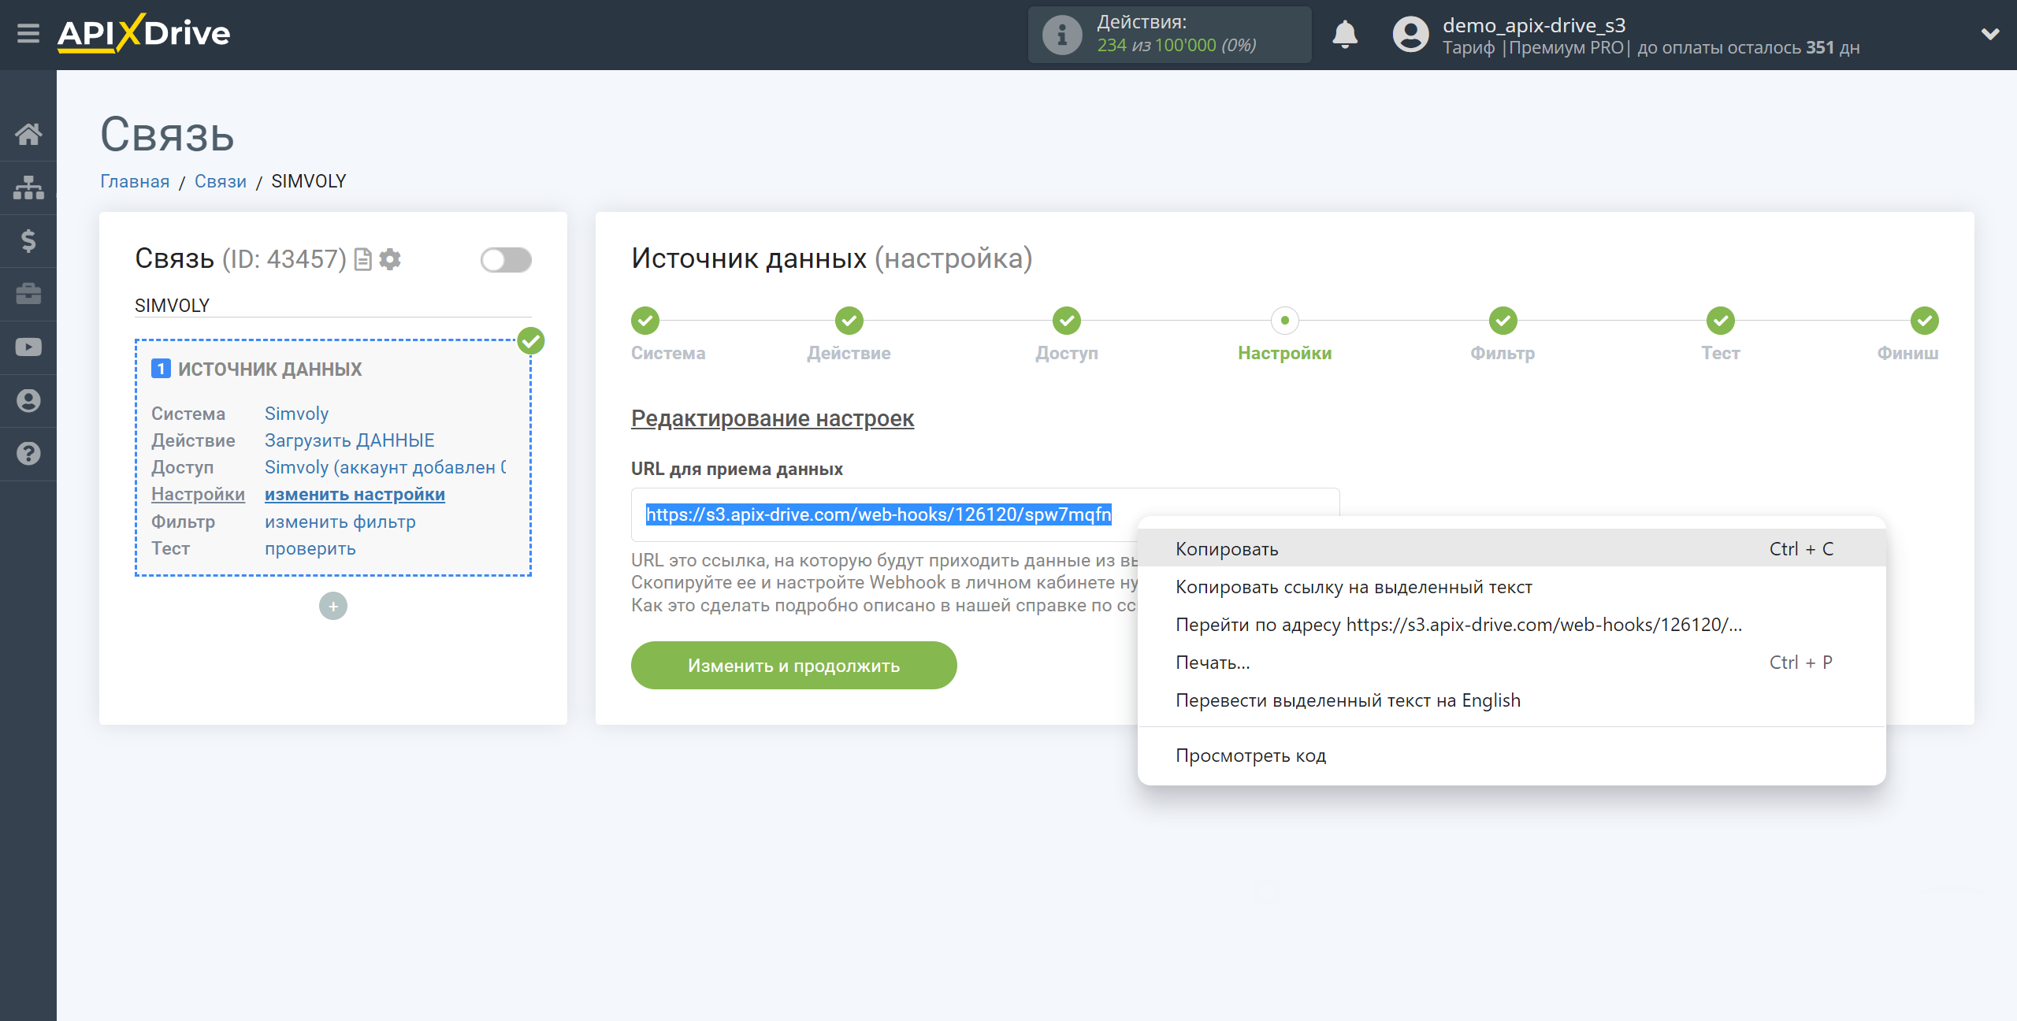This screenshot has width=2017, height=1021.
Task: Toggle the connection enable/disable switch
Action: (509, 258)
